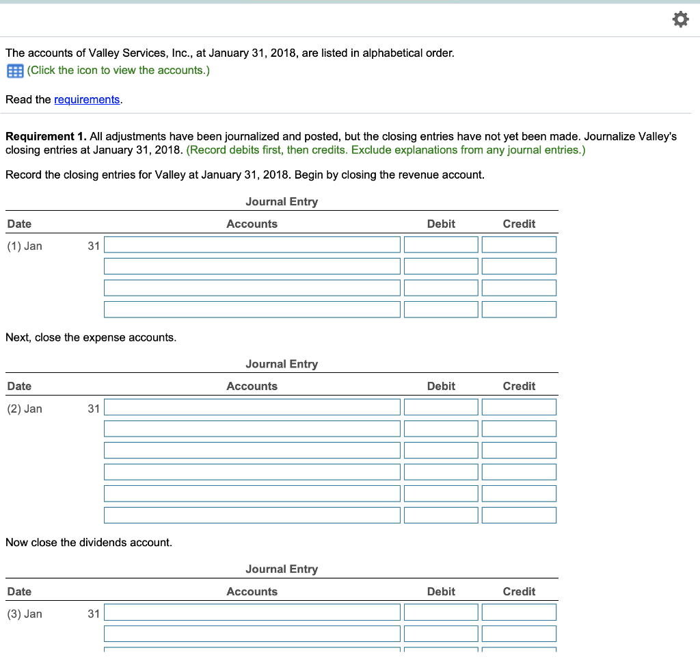
Task: Click the sixth Accounts row of entry (2)
Action: click(252, 515)
